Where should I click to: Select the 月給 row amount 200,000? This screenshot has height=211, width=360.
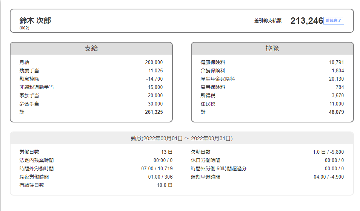pyautogui.click(x=154, y=63)
